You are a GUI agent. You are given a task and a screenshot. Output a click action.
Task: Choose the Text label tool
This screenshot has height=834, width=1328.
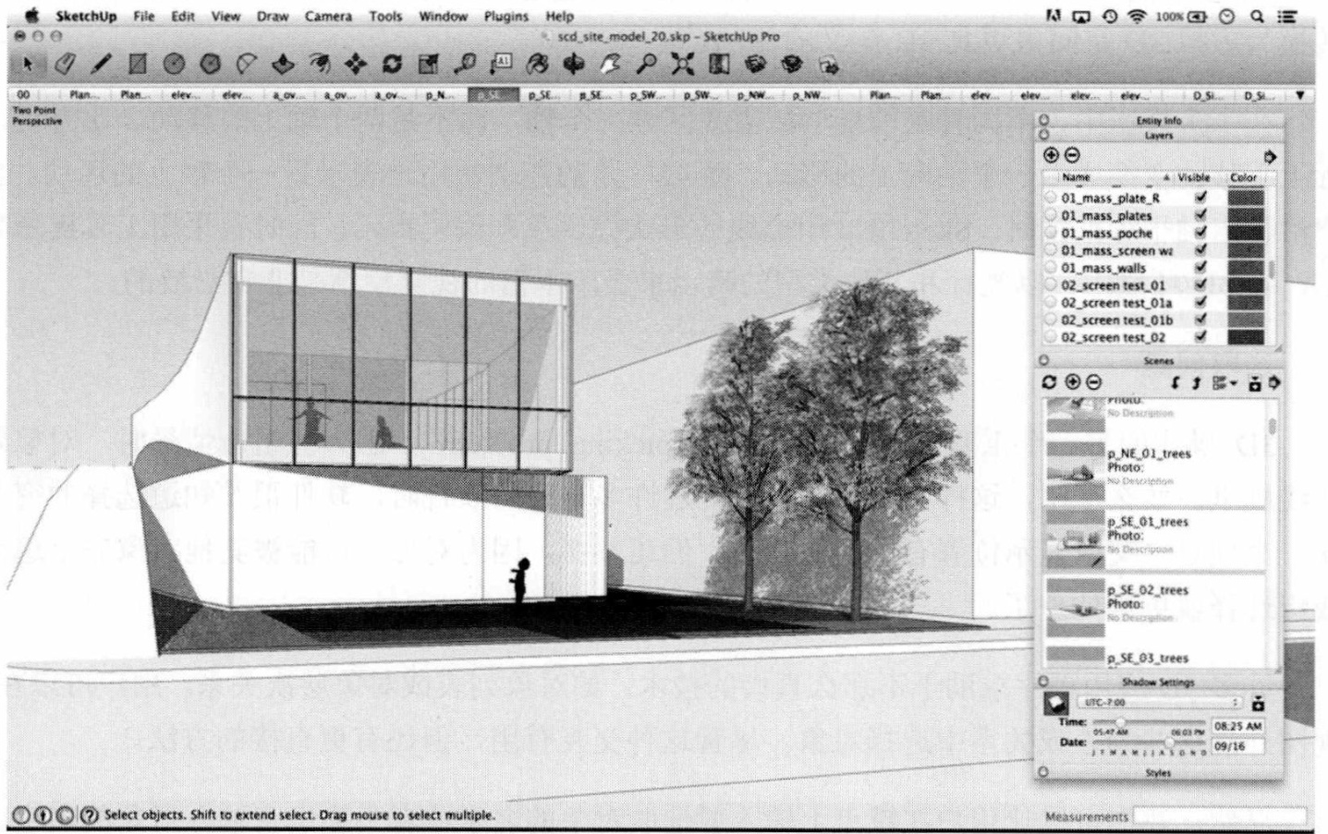click(501, 64)
